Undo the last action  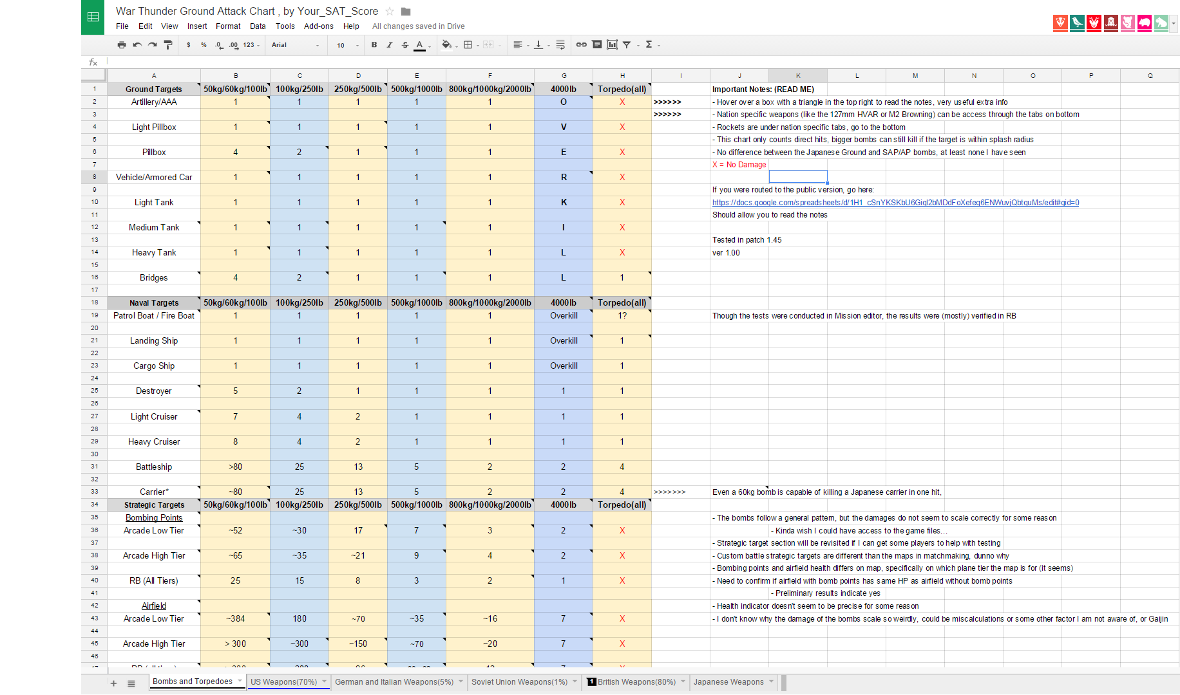click(137, 45)
